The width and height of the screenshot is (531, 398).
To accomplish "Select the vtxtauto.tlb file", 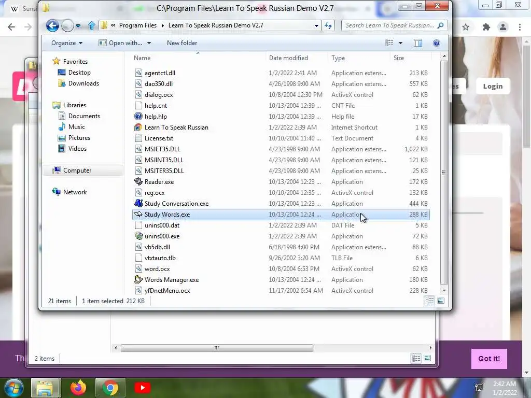I will point(160,258).
